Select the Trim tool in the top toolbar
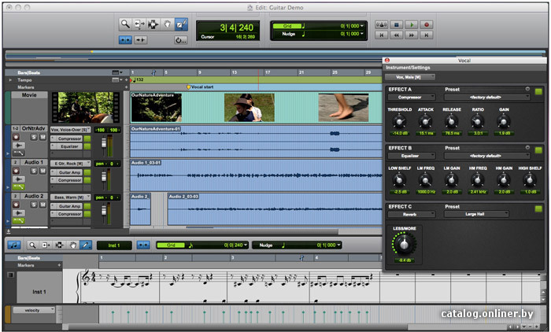Image resolution: width=551 pixels, height=332 pixels. 139,24
